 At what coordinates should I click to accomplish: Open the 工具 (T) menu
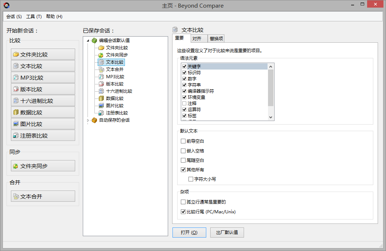point(34,17)
